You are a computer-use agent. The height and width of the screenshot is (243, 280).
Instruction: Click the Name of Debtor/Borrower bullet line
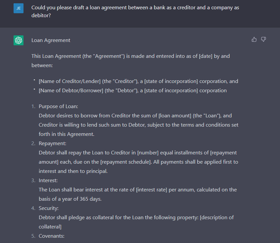tap(133, 91)
